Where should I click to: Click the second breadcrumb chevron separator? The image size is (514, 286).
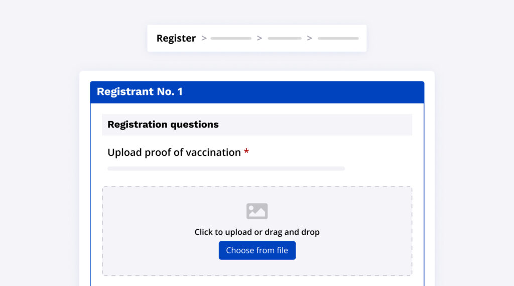pyautogui.click(x=260, y=38)
